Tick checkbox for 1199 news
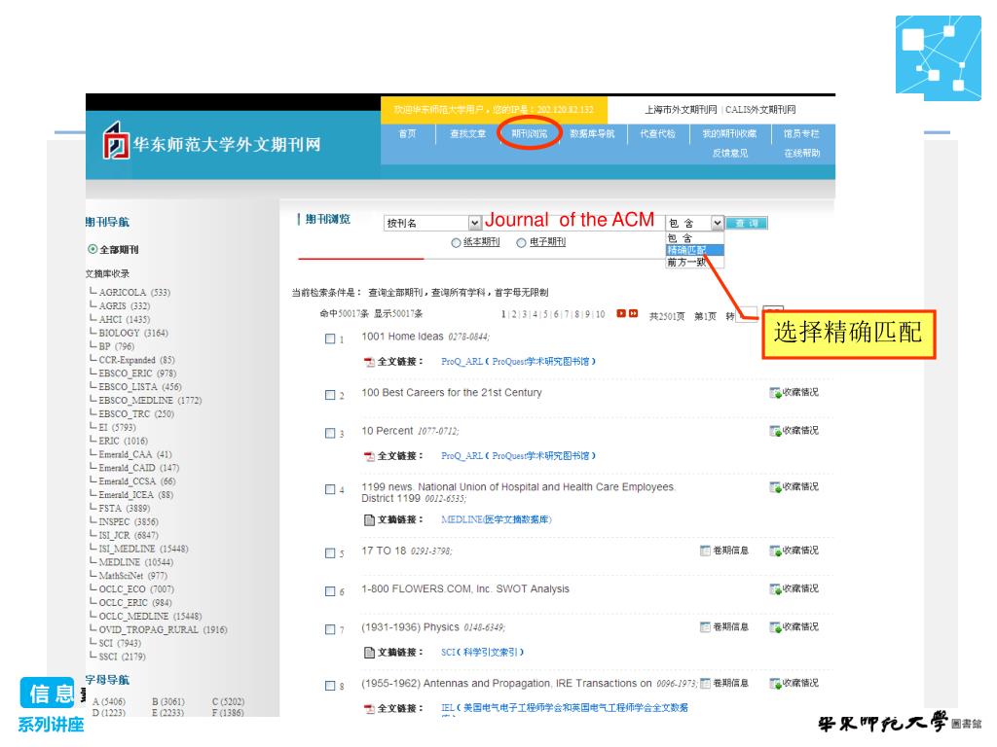 click(x=330, y=489)
